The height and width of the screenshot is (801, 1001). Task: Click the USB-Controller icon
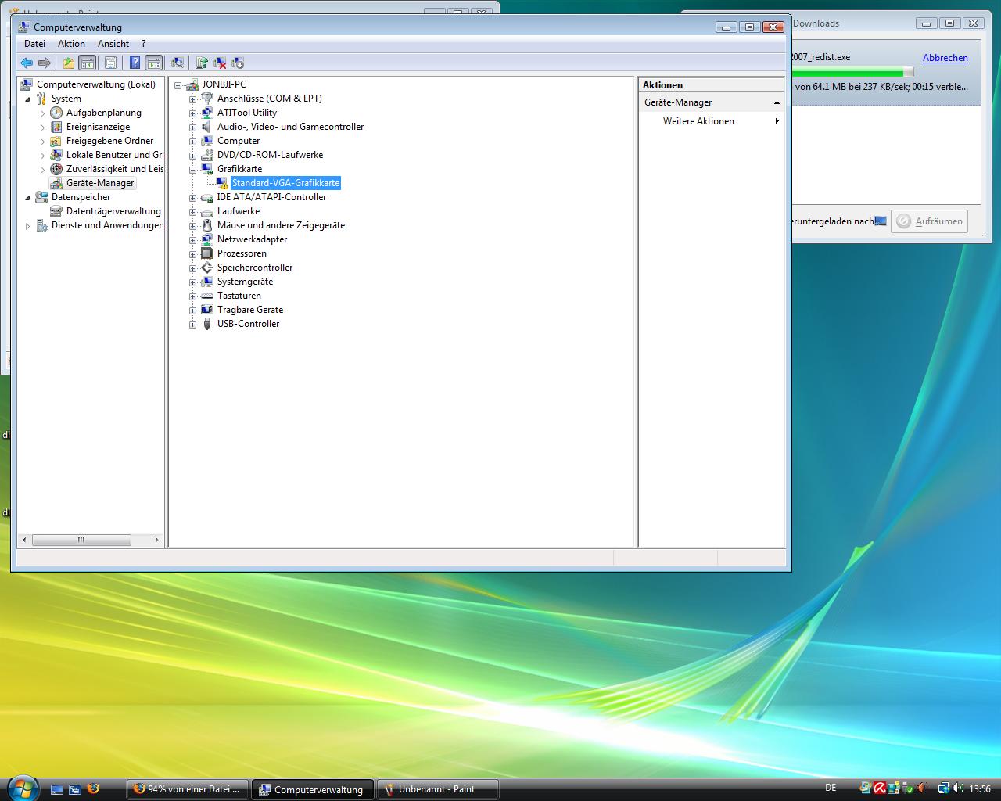(x=207, y=324)
